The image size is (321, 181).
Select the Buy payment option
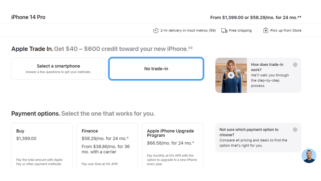pos(42,145)
